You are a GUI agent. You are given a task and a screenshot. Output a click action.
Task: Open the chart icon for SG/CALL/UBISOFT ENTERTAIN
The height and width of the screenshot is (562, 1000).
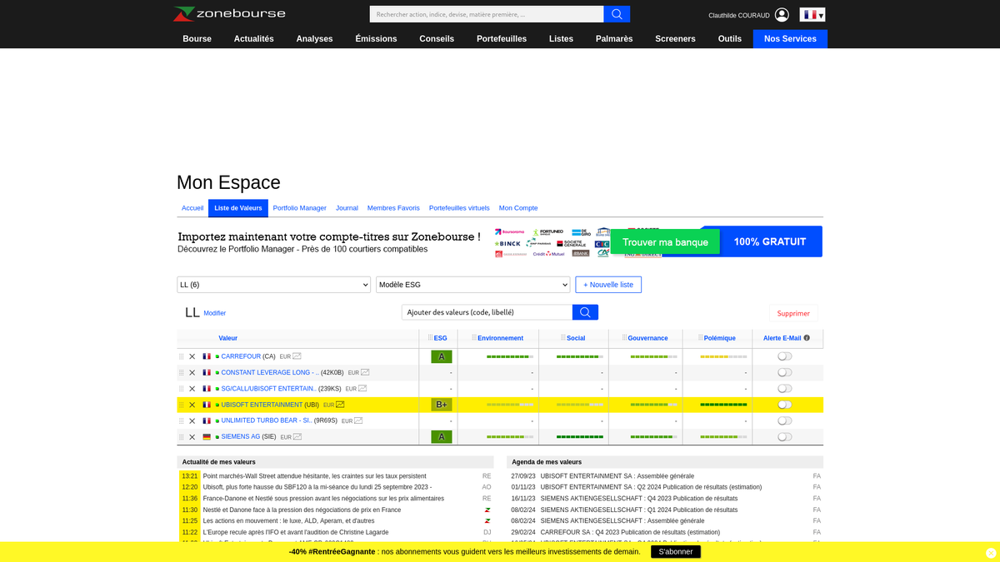coord(362,388)
